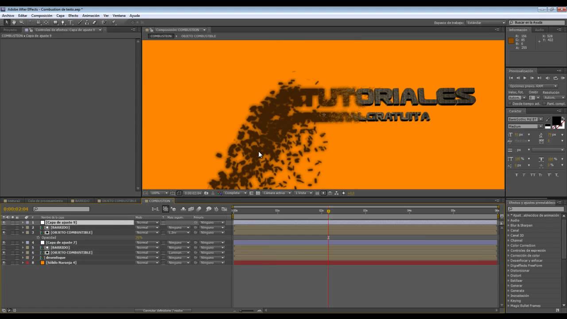Click the draft 3D icon in timeline

point(173,209)
